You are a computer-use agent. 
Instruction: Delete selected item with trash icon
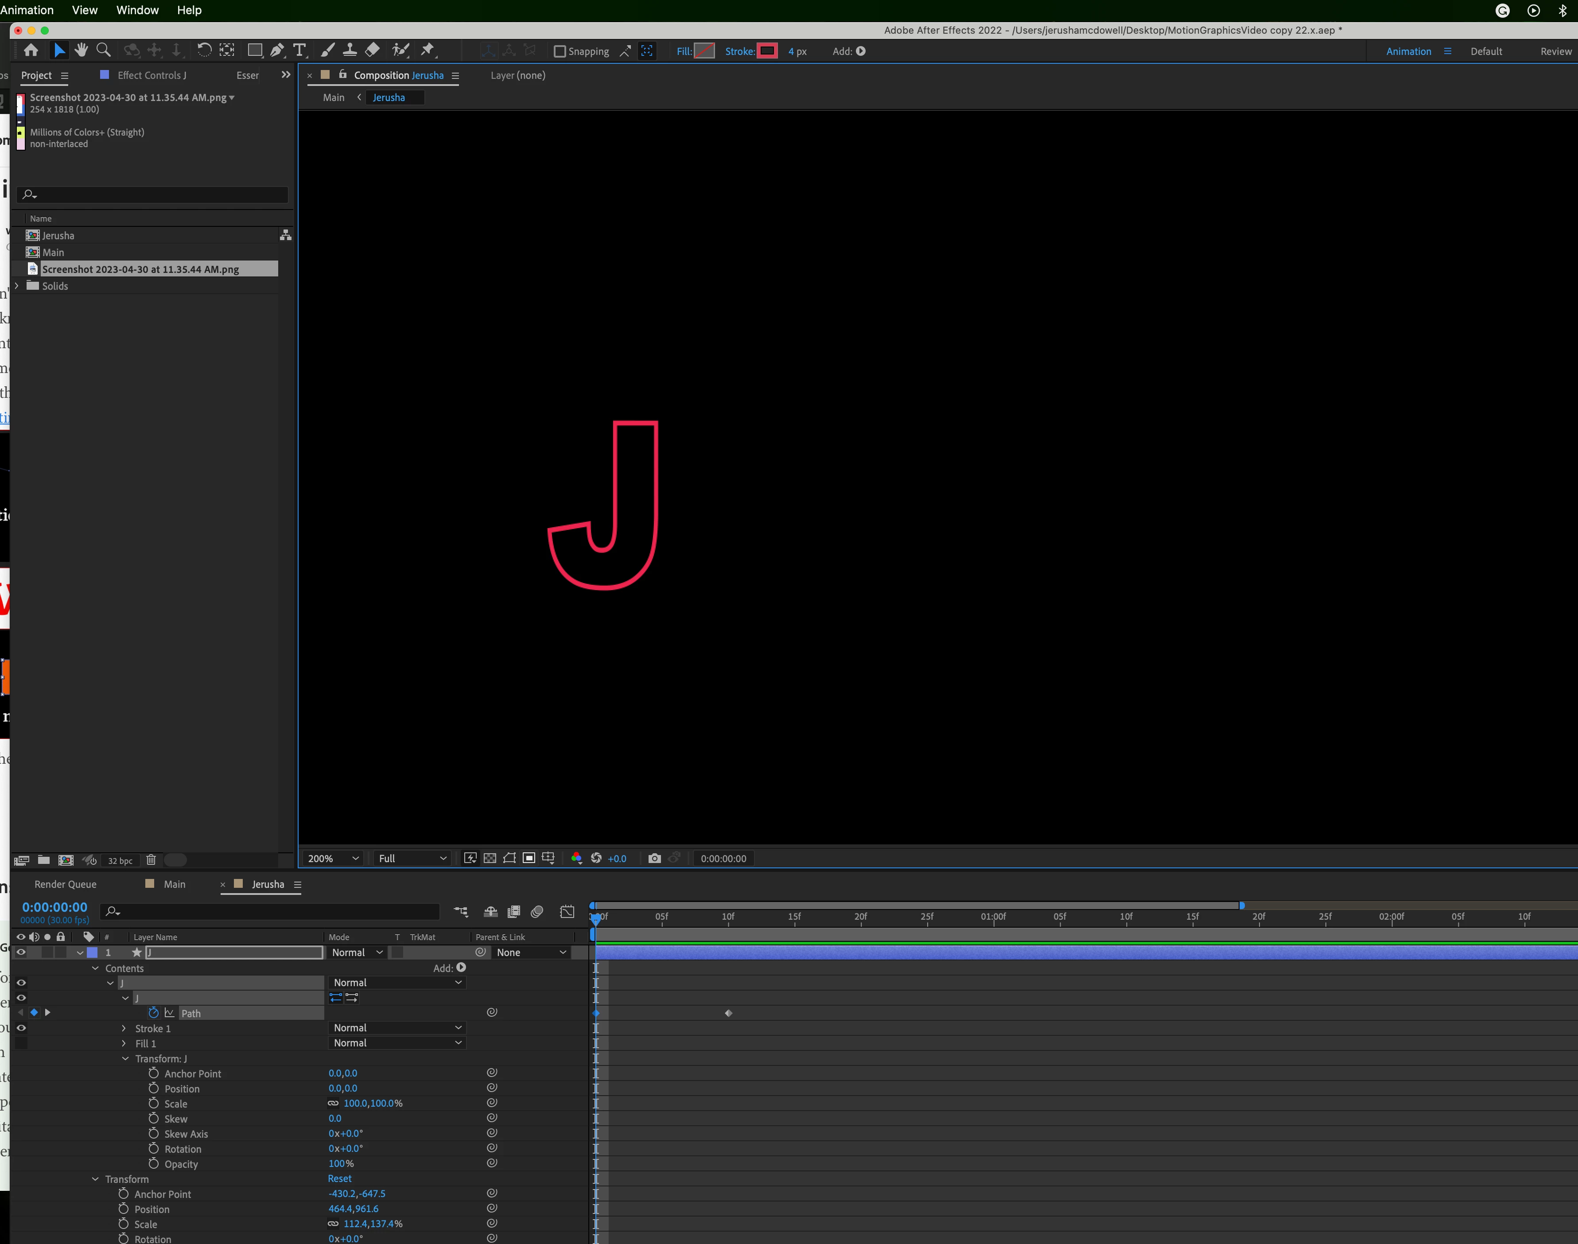click(x=151, y=860)
